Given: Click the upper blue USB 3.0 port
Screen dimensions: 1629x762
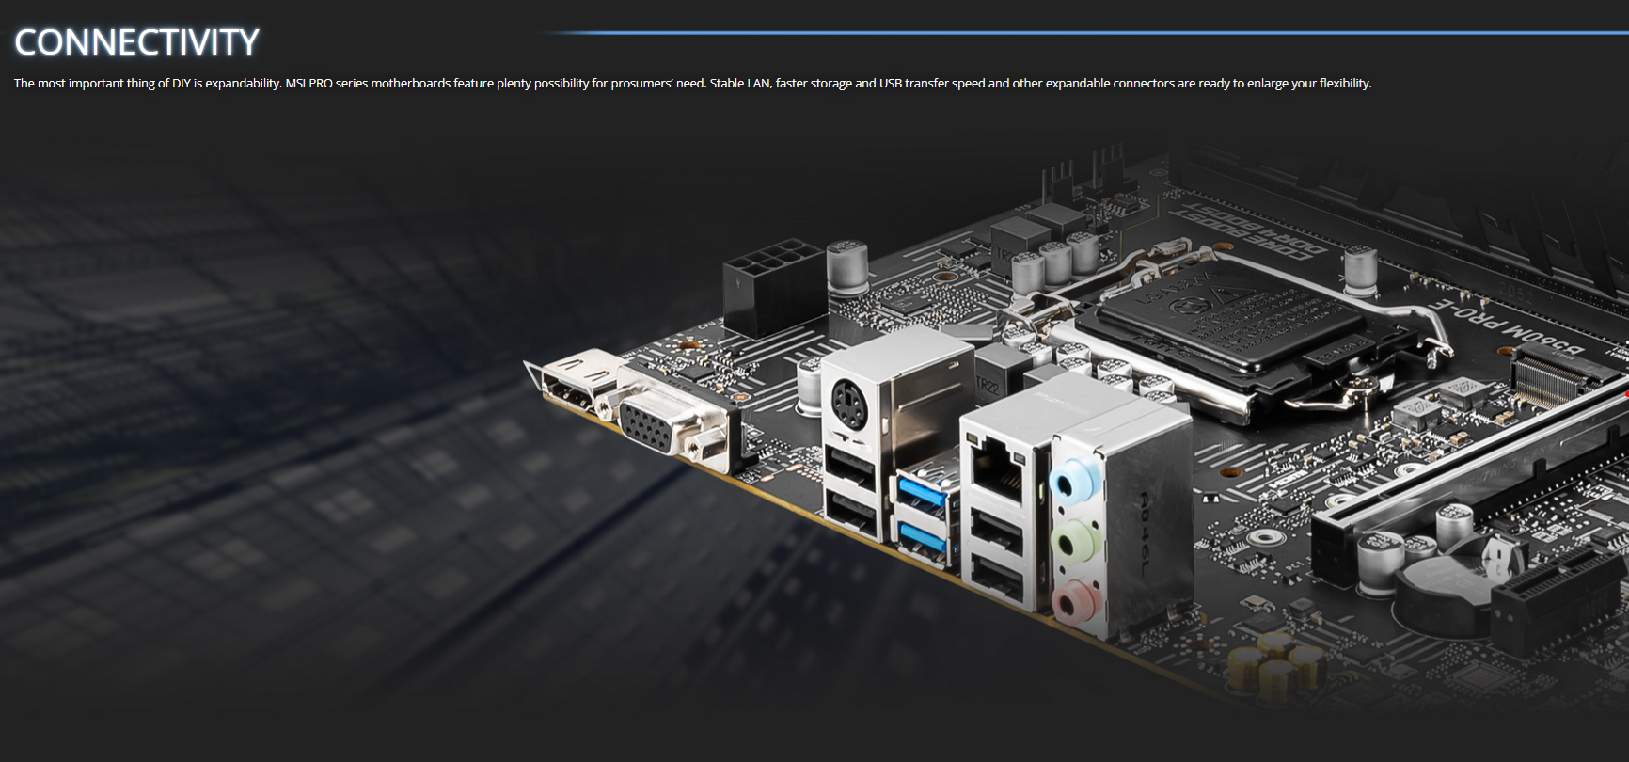Looking at the screenshot, I should coord(924,492).
